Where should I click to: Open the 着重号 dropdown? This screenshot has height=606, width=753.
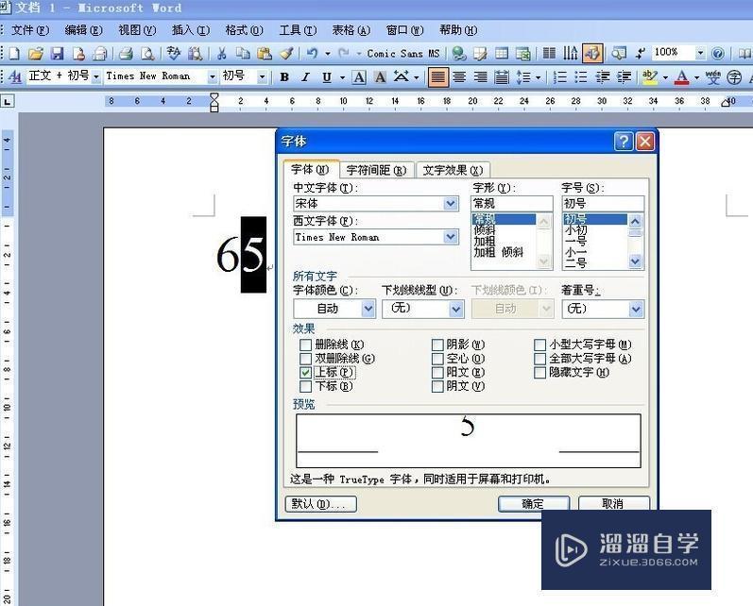[x=636, y=309]
